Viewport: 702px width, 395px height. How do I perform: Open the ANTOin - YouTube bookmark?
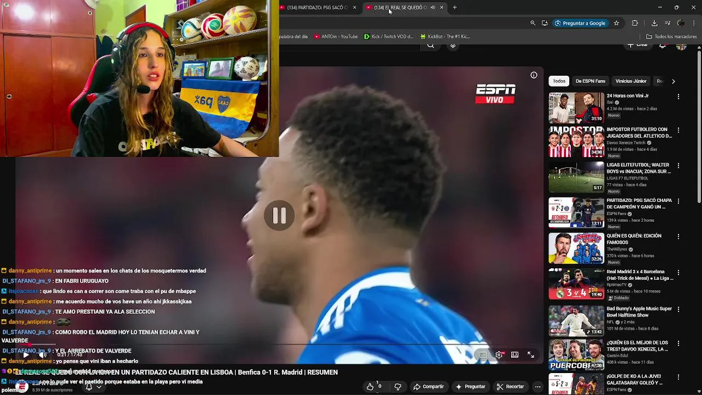(x=336, y=37)
